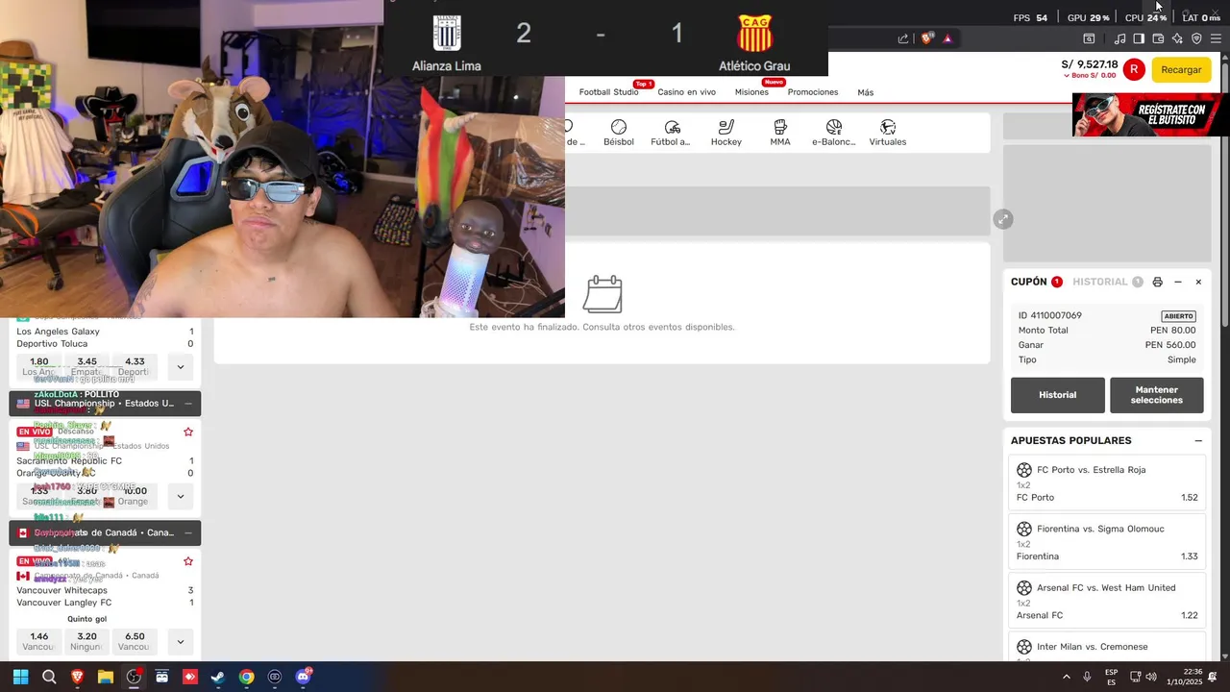Select 3.45 Empate odds
The width and height of the screenshot is (1230, 692).
click(x=87, y=367)
